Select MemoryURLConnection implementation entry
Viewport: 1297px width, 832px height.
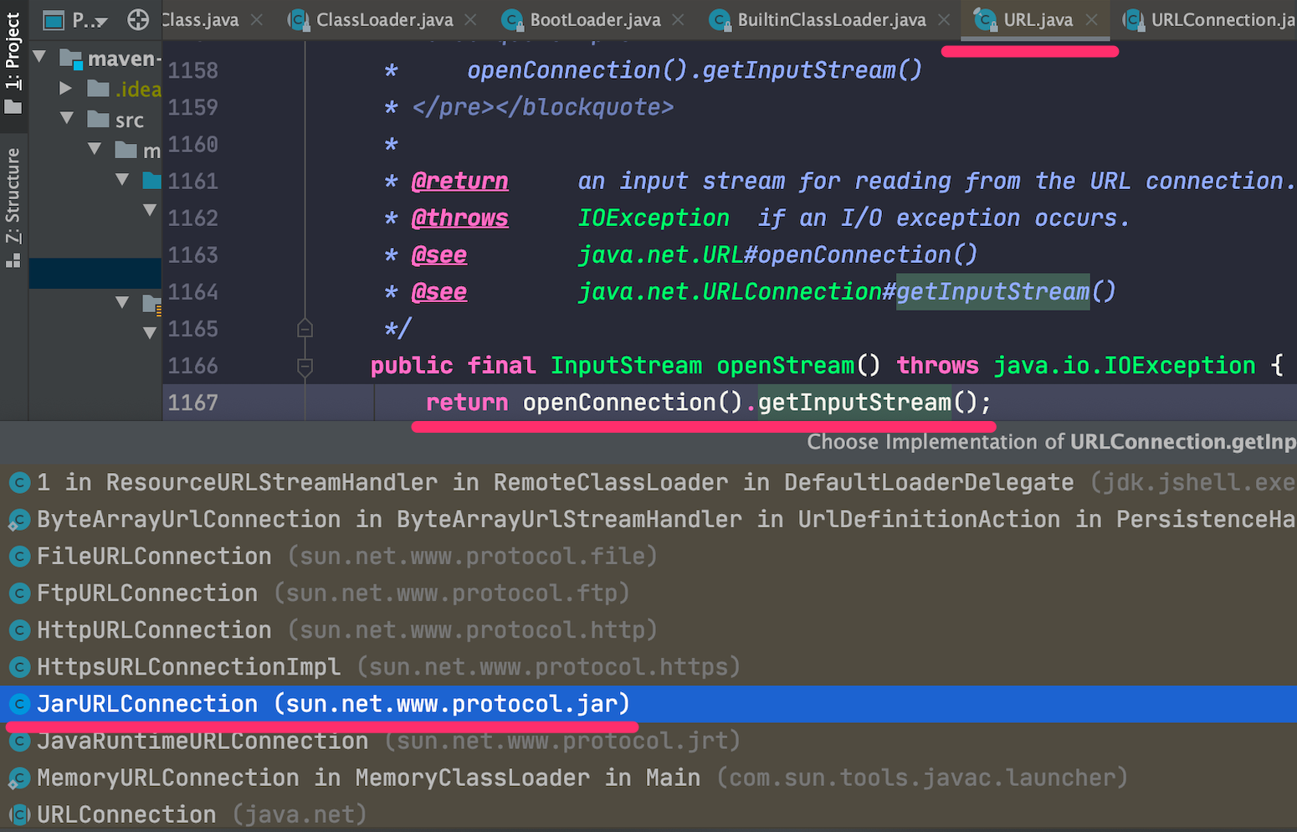[648, 778]
